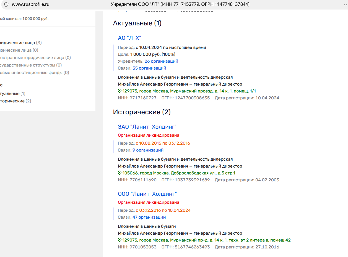Click the shield icon in address bar
348x257 pixels.
pyautogui.click(x=6, y=4)
